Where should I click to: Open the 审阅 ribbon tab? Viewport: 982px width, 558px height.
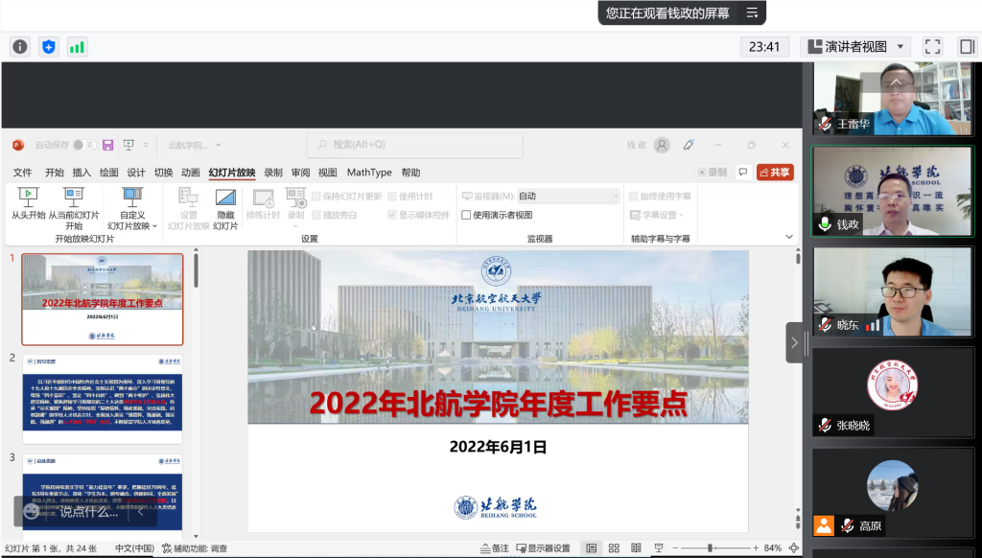tap(300, 173)
